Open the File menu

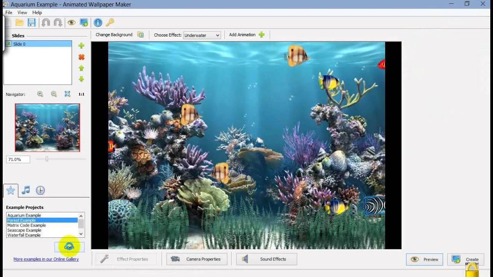pos(9,13)
